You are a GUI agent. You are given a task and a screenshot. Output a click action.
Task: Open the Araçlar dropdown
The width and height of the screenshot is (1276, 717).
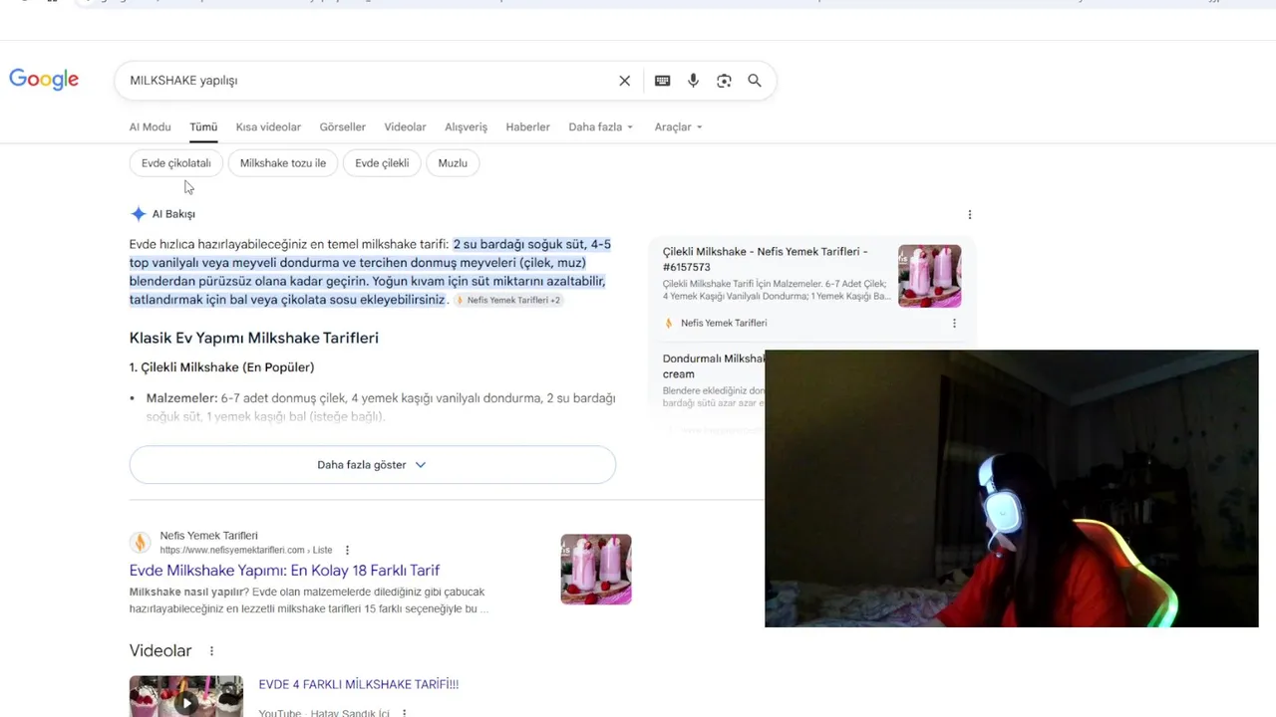[678, 127]
